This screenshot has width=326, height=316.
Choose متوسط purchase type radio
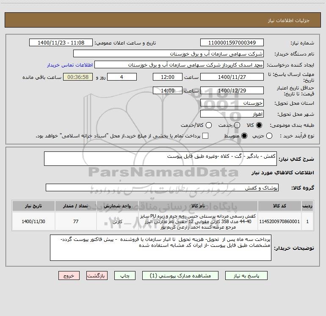click(244, 136)
